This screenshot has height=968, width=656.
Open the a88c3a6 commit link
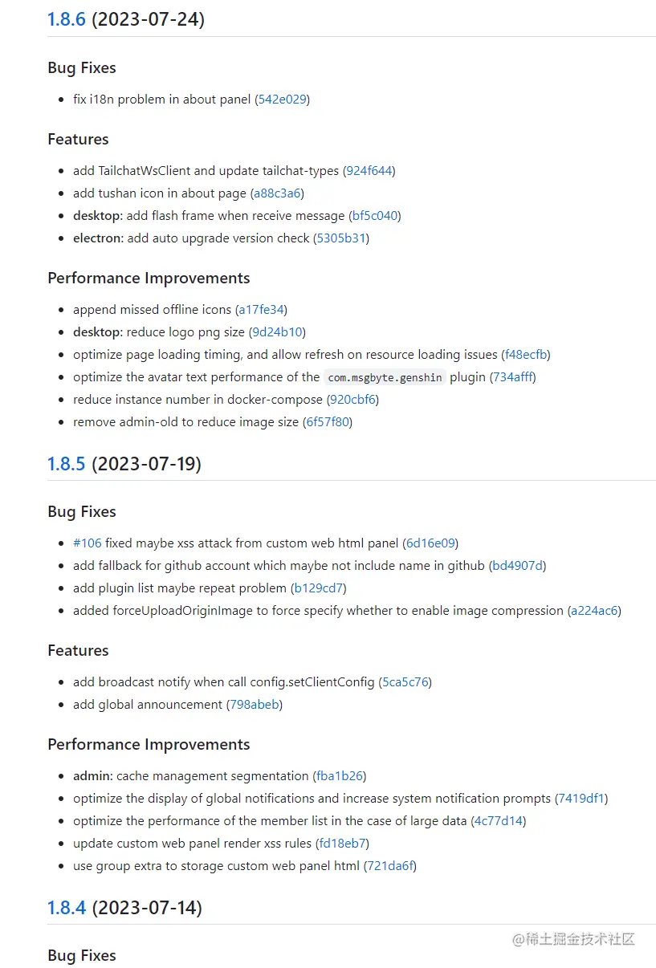coord(277,193)
